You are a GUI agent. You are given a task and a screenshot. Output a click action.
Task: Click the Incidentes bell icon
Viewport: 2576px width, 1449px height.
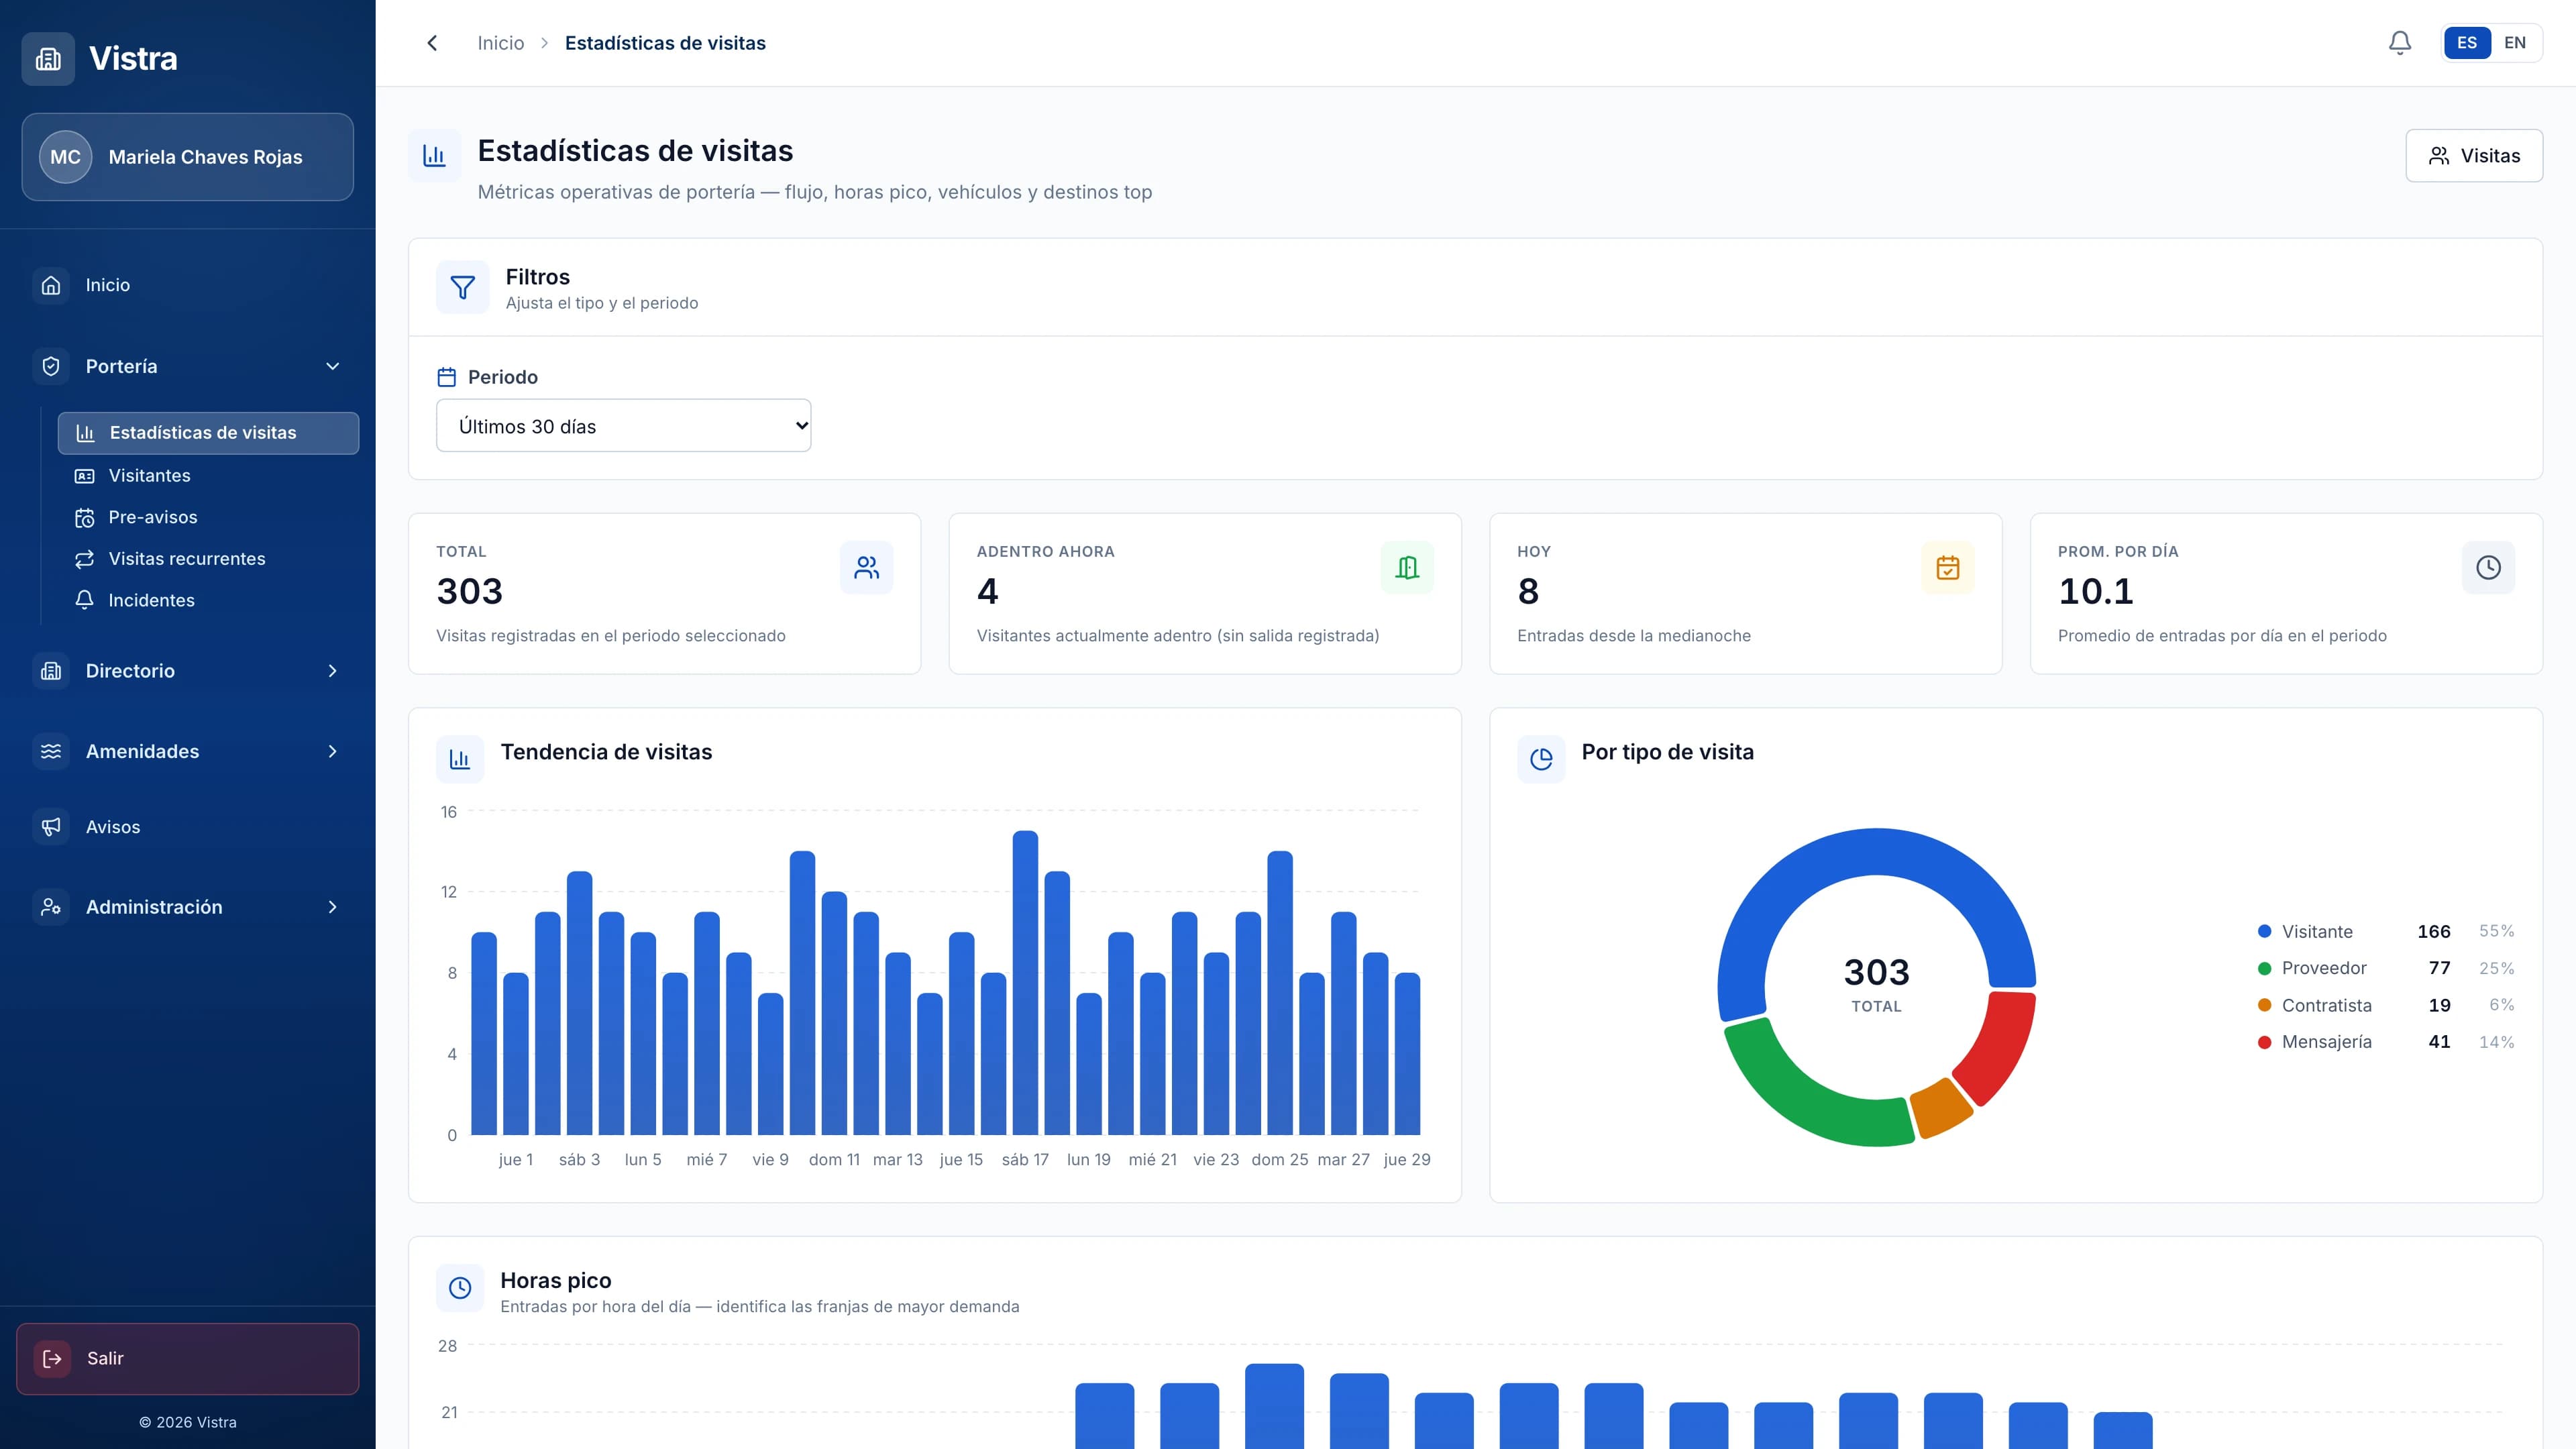pos(85,600)
